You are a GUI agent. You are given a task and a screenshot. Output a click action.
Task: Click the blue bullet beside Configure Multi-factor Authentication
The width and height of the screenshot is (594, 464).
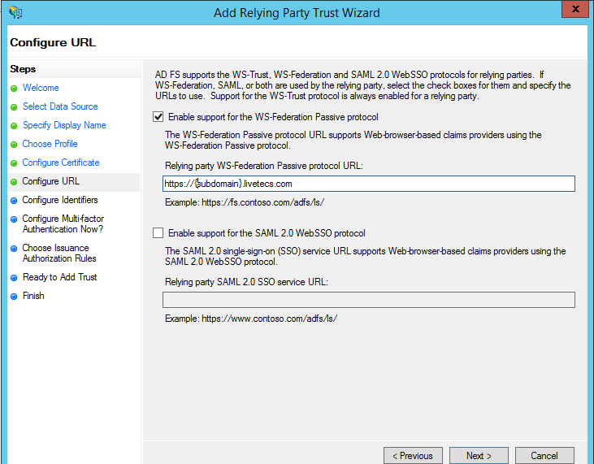tap(14, 219)
